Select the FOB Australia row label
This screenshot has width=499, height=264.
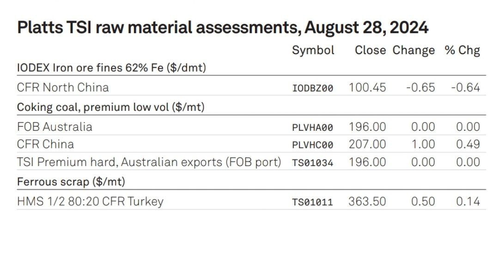[x=55, y=127]
